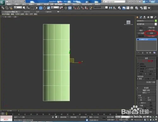Open the Edit (编辑) menu
Image resolution: width=158 pixels, height=122 pixels.
(x=9, y=4)
